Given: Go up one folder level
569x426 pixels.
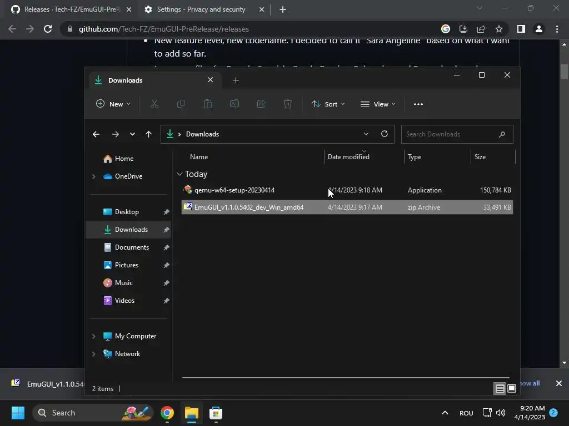Looking at the screenshot, I should [148, 134].
